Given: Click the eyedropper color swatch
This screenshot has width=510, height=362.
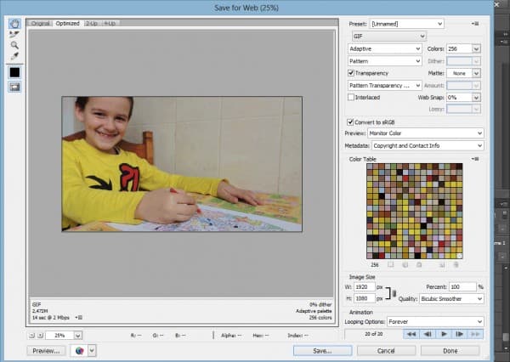Looking at the screenshot, I should click(14, 72).
